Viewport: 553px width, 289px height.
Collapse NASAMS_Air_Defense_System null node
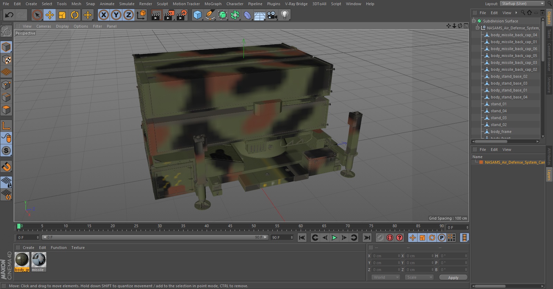(478, 28)
